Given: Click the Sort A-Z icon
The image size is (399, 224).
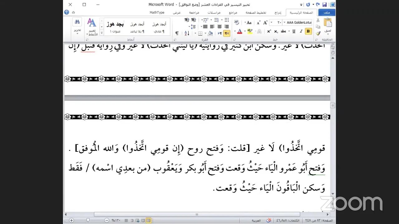Looking at the screenshot, I should pyautogui.click(x=187, y=33).
